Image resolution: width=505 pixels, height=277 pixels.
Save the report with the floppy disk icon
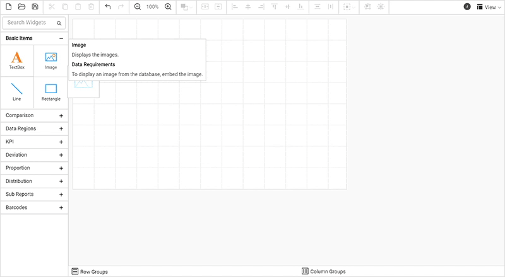click(x=35, y=7)
